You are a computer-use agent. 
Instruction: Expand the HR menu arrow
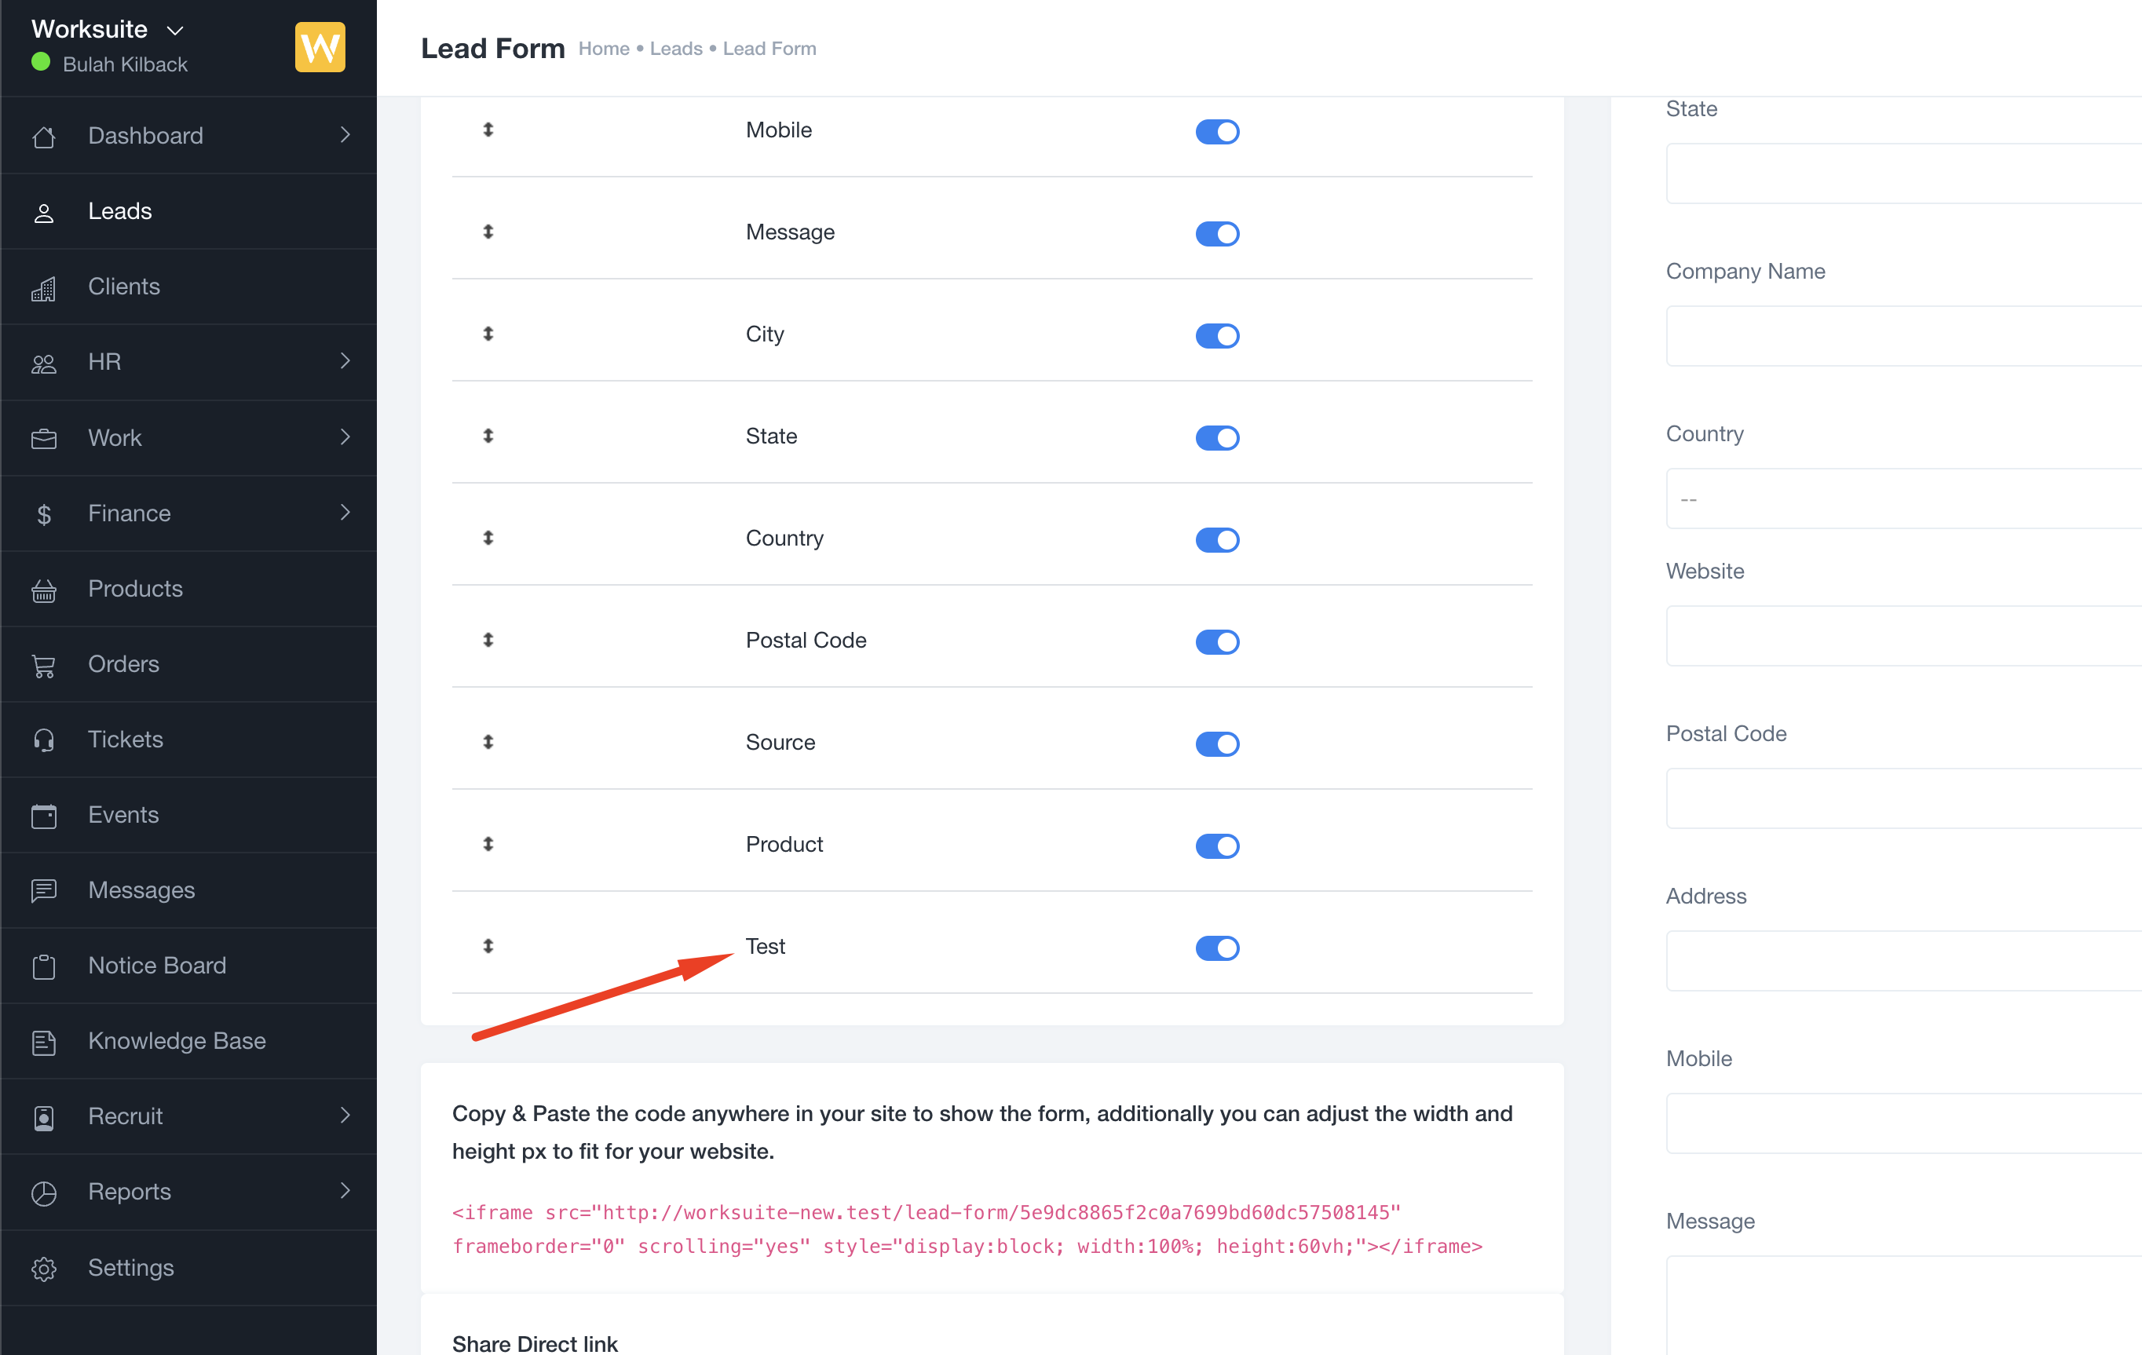[x=345, y=362]
